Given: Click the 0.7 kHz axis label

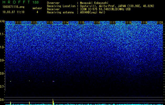Looking at the screenshot, I should coord(2,87).
